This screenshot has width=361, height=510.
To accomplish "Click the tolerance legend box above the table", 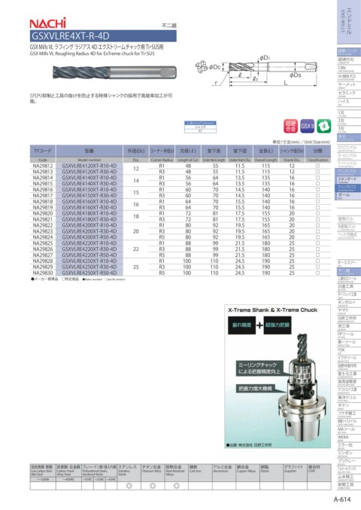I will pos(200,127).
